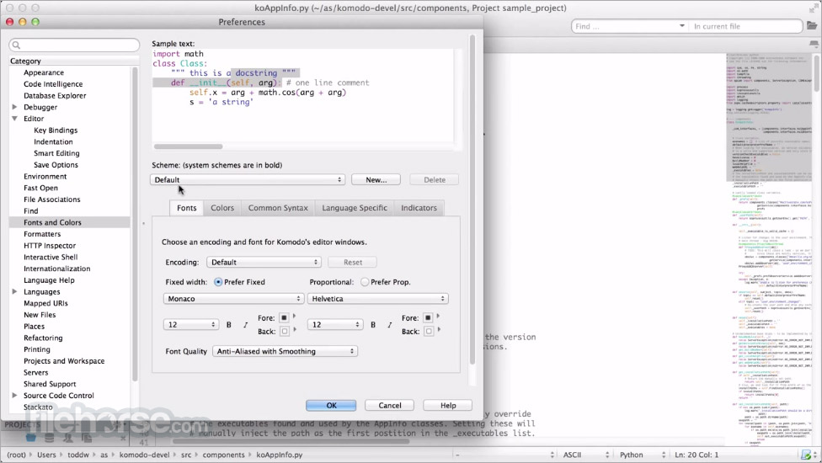The image size is (822, 463).
Task: Open the 'In current file' search scope
Action: (745, 26)
